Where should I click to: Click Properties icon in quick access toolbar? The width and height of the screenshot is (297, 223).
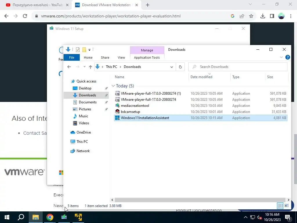pyautogui.click(x=78, y=50)
